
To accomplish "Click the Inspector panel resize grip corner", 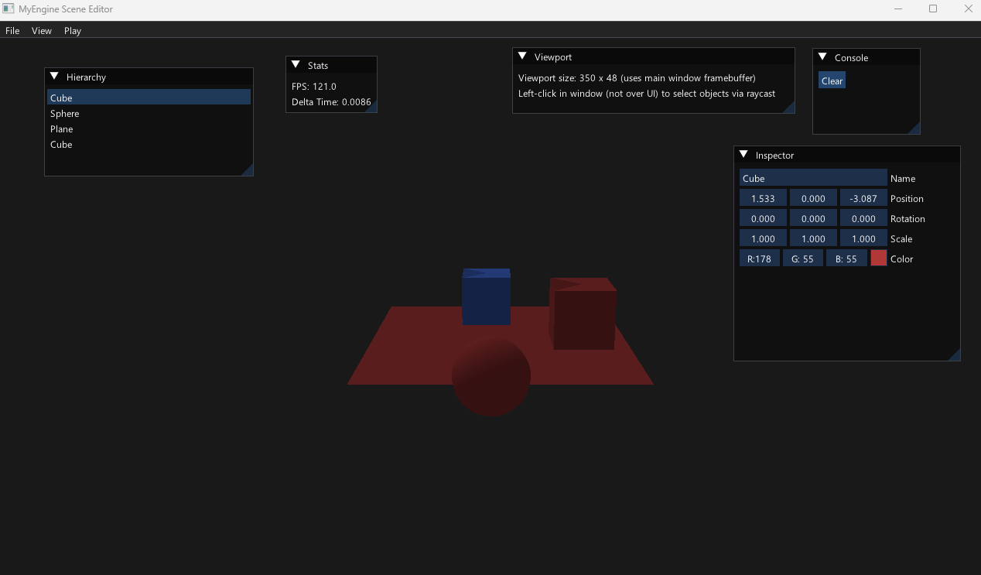I will (955, 355).
